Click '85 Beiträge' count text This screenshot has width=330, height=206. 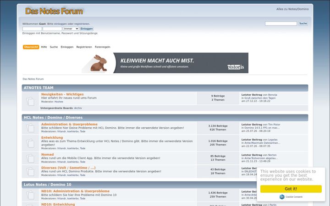218,156
